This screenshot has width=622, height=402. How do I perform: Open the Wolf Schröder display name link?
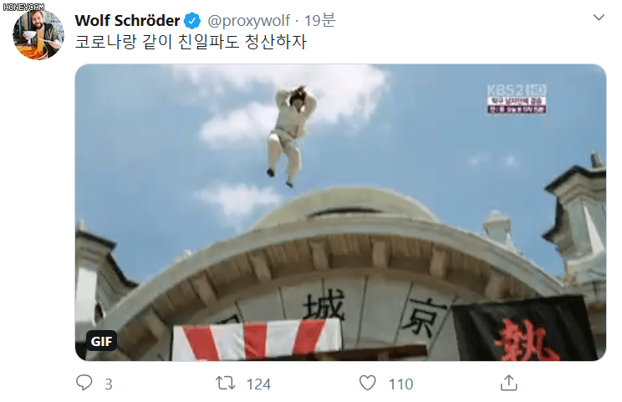click(127, 21)
